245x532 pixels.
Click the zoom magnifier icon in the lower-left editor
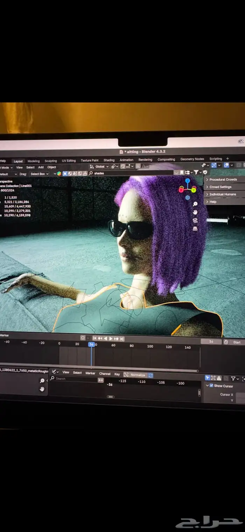pyautogui.click(x=42, y=381)
